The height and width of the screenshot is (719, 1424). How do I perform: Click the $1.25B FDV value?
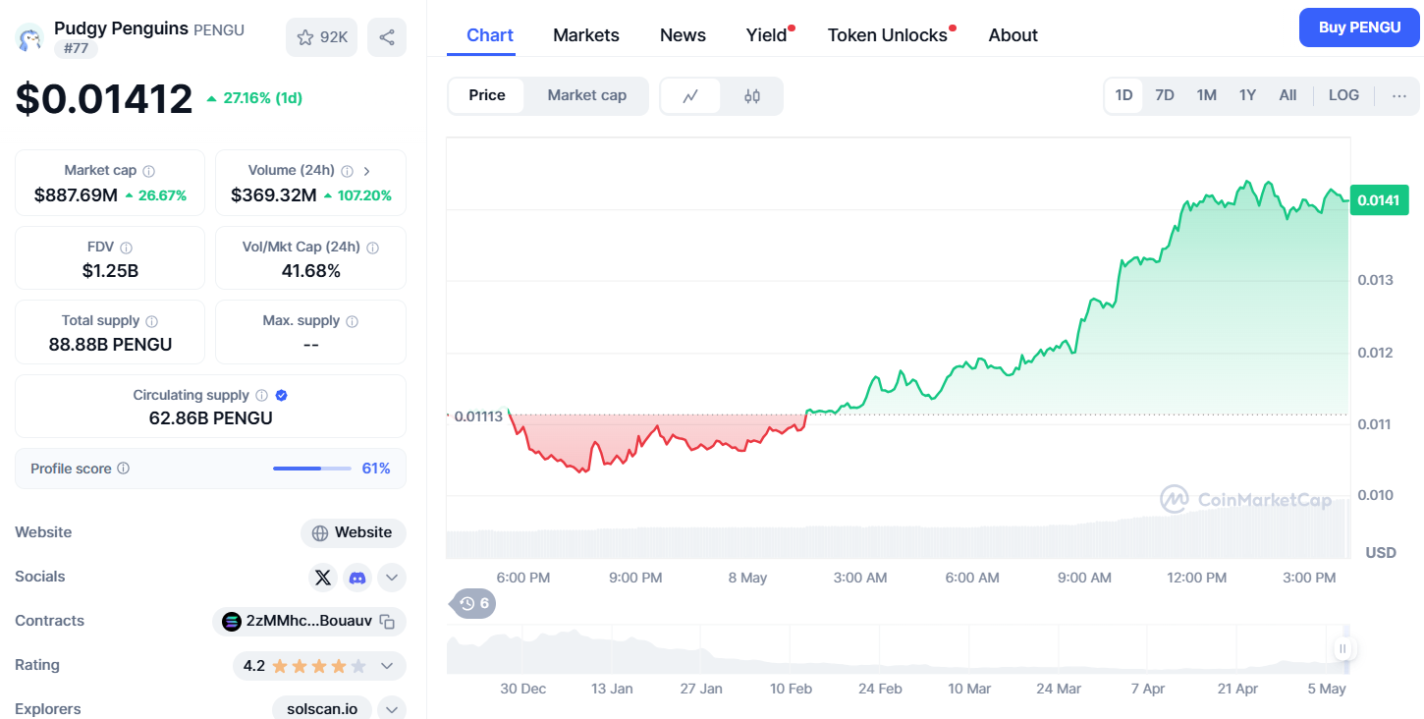click(x=110, y=270)
